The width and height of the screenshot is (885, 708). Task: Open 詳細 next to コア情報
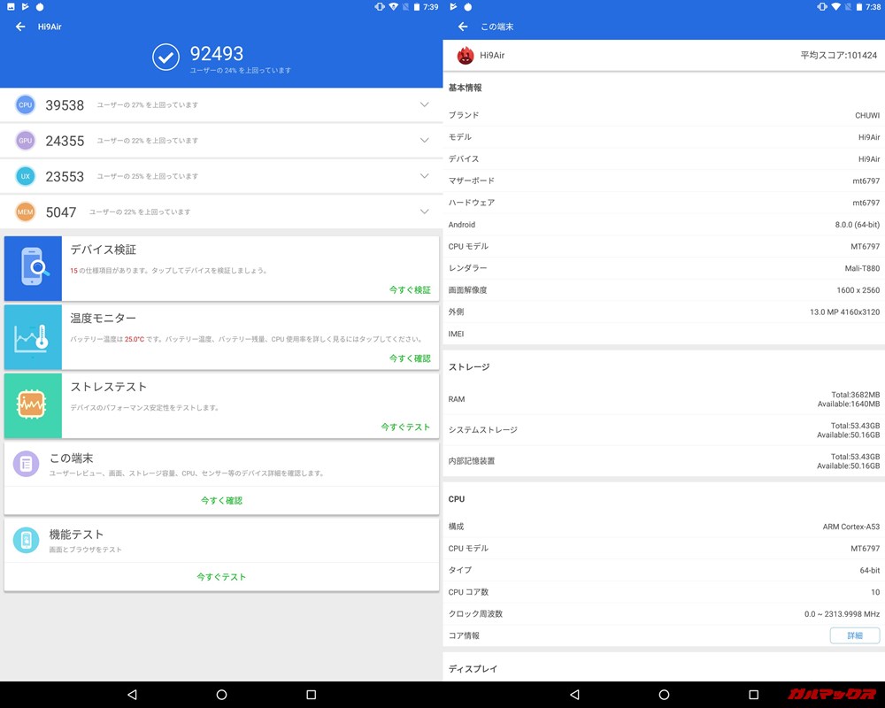pos(854,635)
